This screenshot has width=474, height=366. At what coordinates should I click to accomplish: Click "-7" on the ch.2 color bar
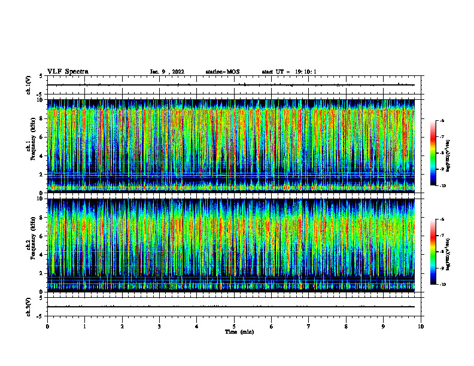[x=442, y=236]
